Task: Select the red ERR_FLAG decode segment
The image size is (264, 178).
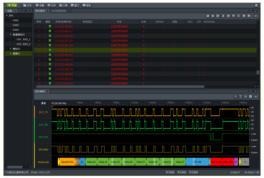Action: click(216, 162)
